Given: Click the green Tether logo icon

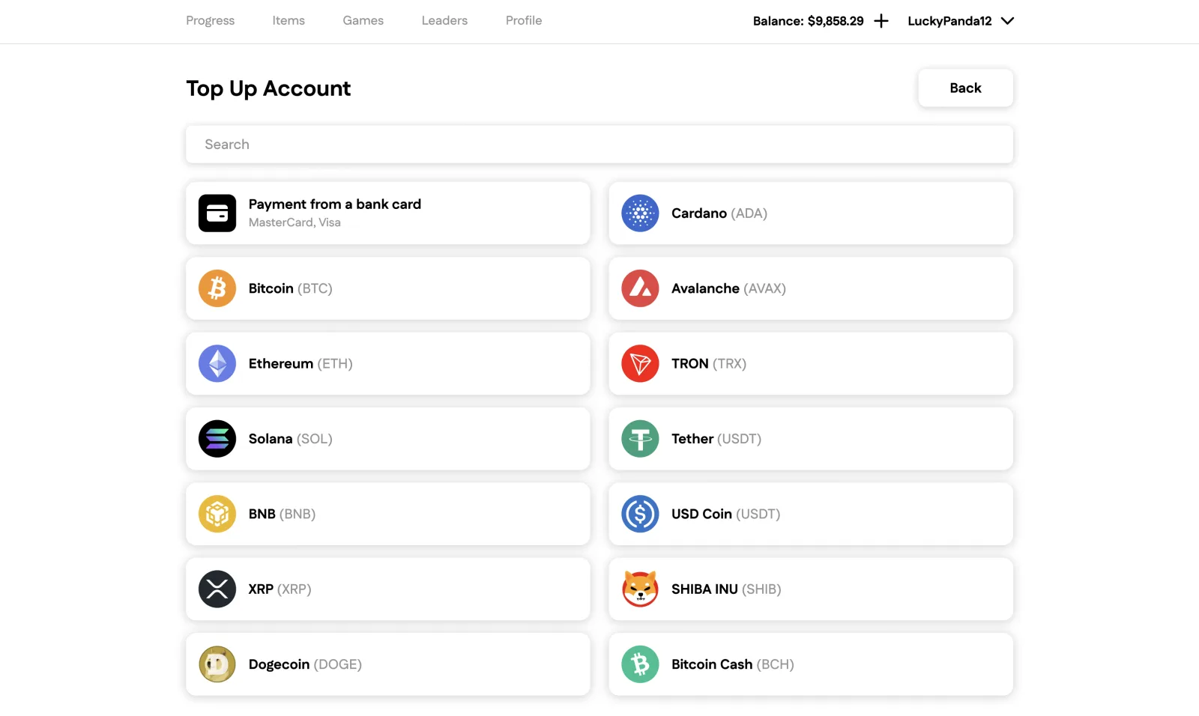Looking at the screenshot, I should point(640,439).
